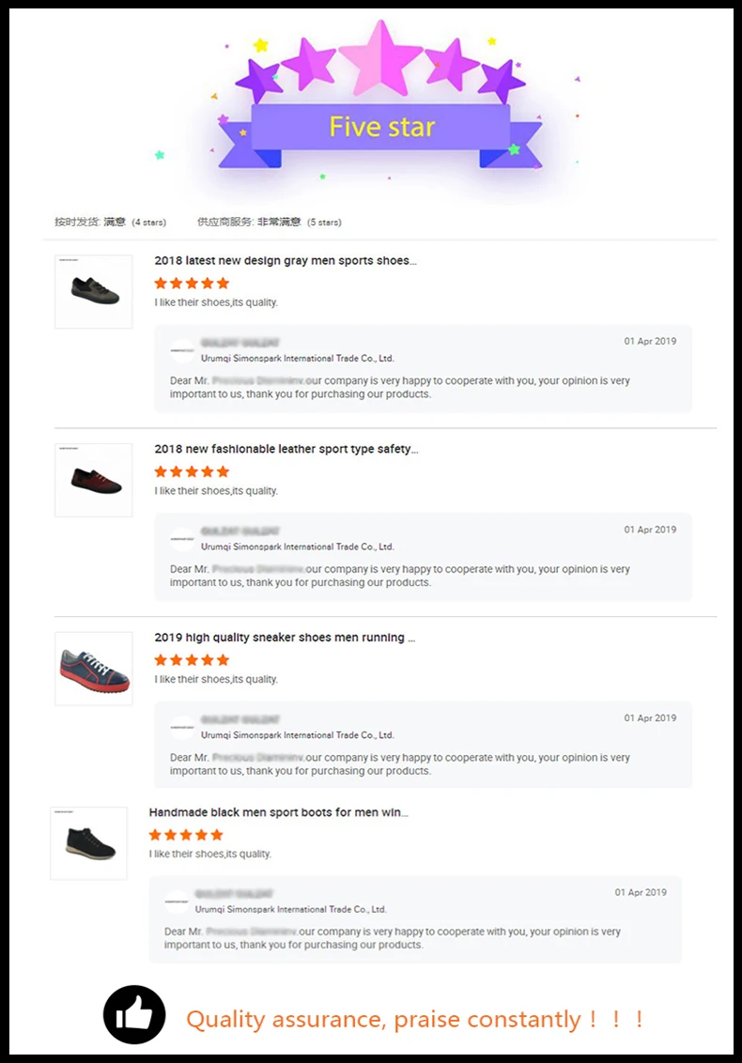Click the black thumbs-up icon

(134, 1015)
